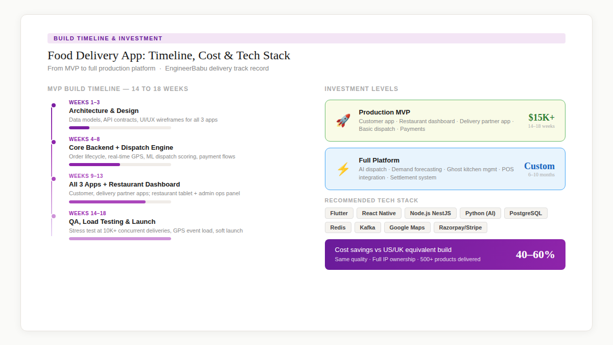Select the Flutter tech stack tag

pos(339,213)
